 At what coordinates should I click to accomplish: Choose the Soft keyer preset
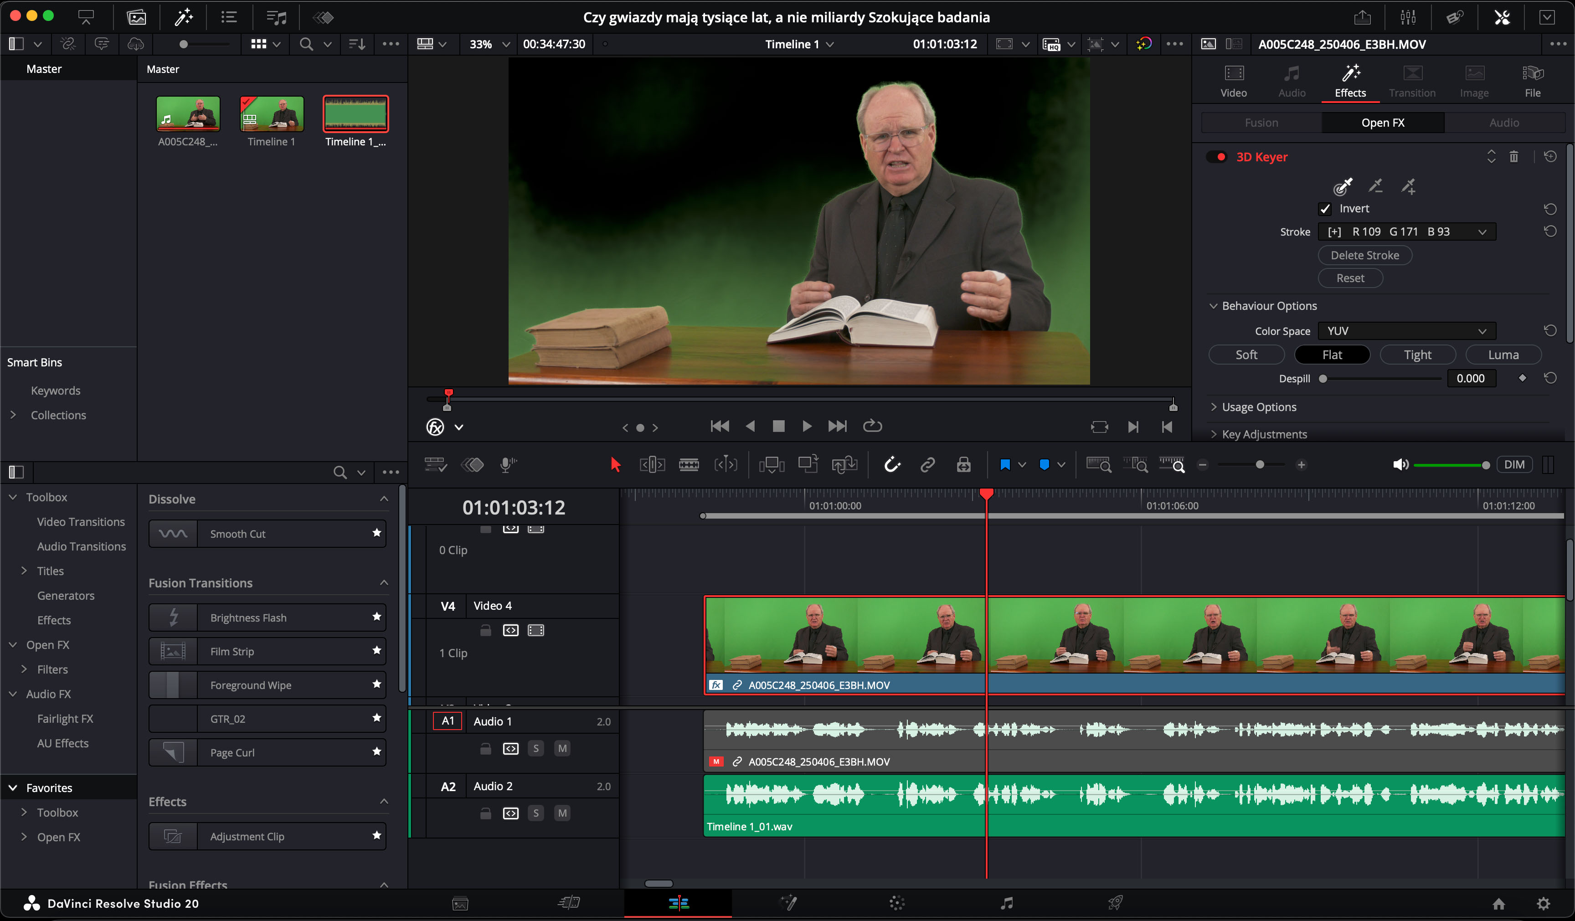click(x=1246, y=355)
